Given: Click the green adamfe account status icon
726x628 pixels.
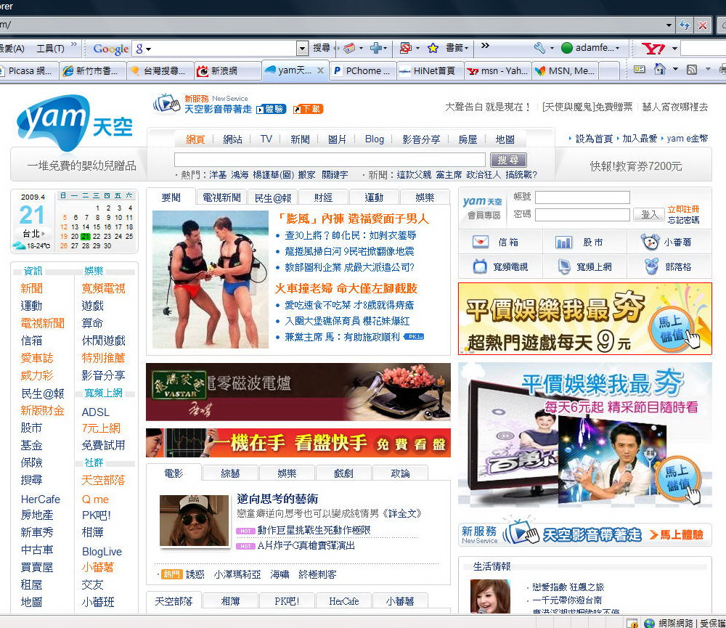Looking at the screenshot, I should [567, 48].
